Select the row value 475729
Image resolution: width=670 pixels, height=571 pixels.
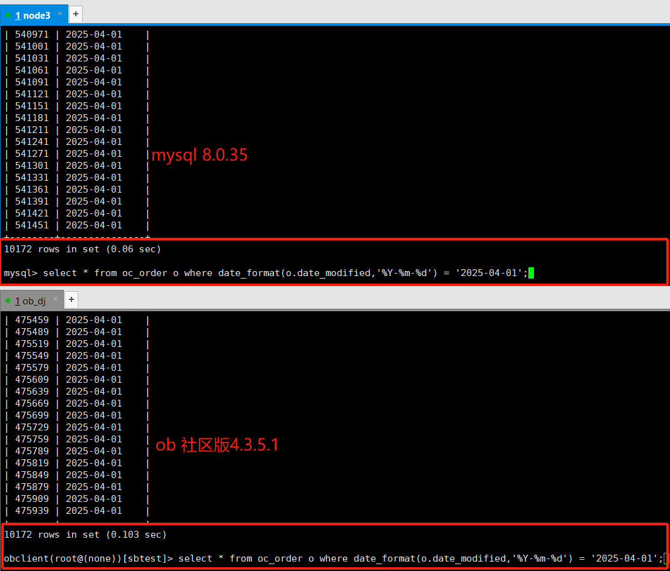(x=32, y=427)
